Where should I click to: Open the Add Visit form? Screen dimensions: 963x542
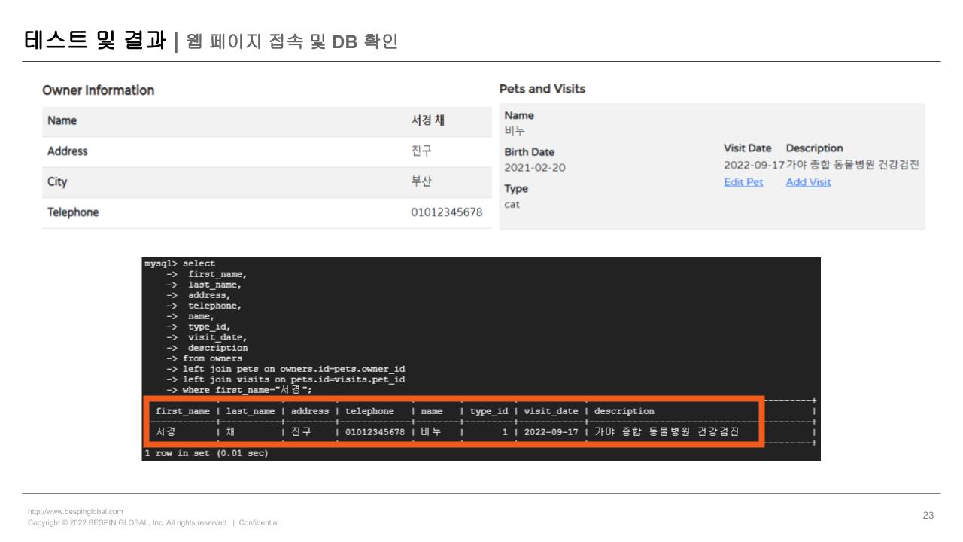pos(808,182)
